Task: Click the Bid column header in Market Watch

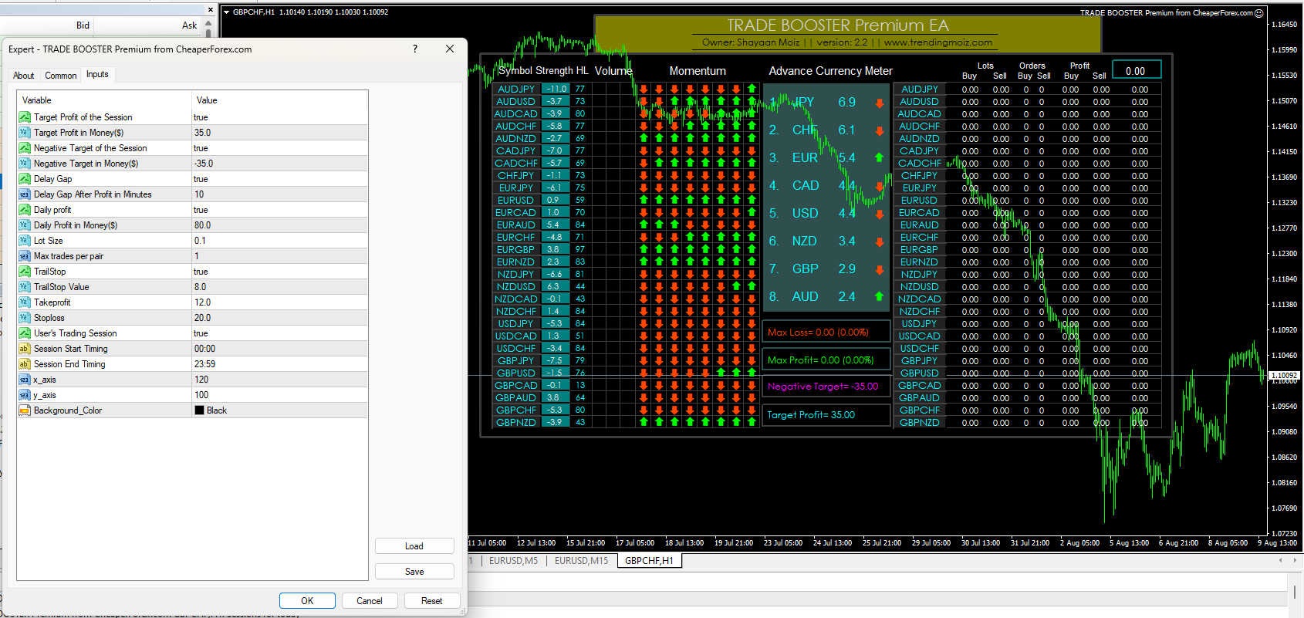Action: pos(83,25)
